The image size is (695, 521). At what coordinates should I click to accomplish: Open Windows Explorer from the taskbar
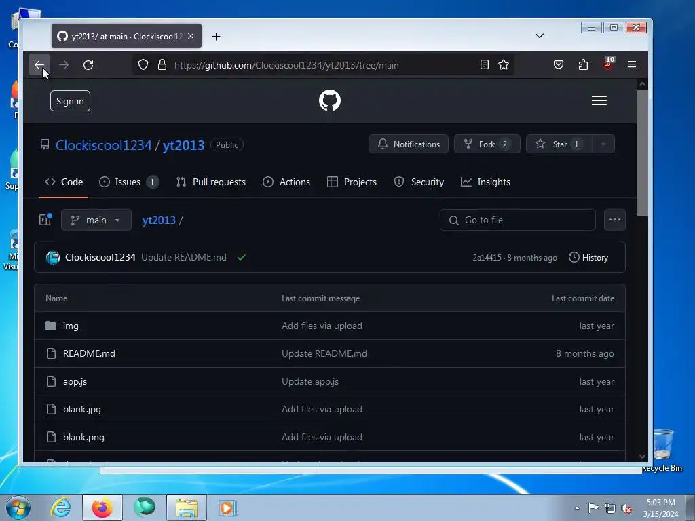pyautogui.click(x=187, y=507)
